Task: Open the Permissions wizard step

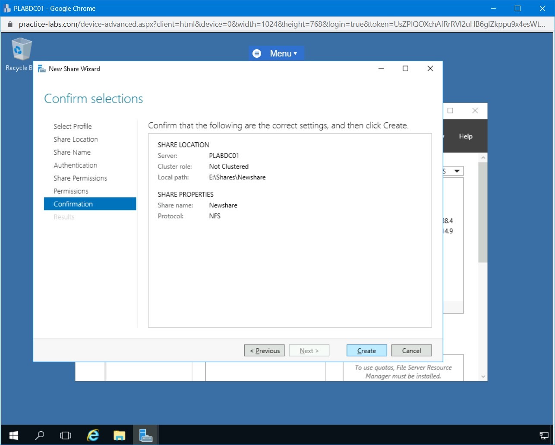Action: (71, 191)
